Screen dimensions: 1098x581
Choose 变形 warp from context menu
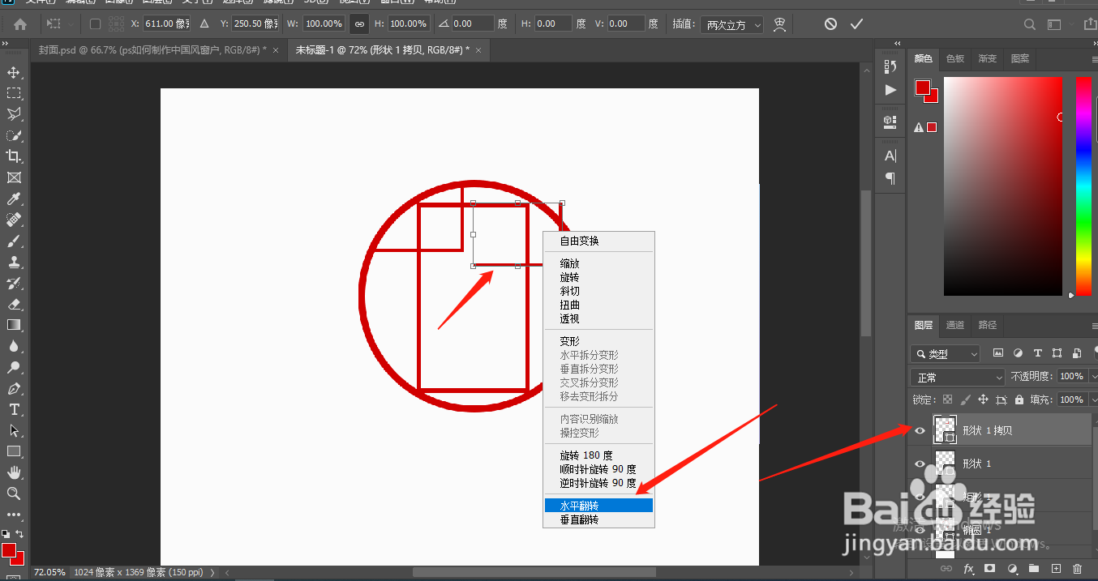598,341
